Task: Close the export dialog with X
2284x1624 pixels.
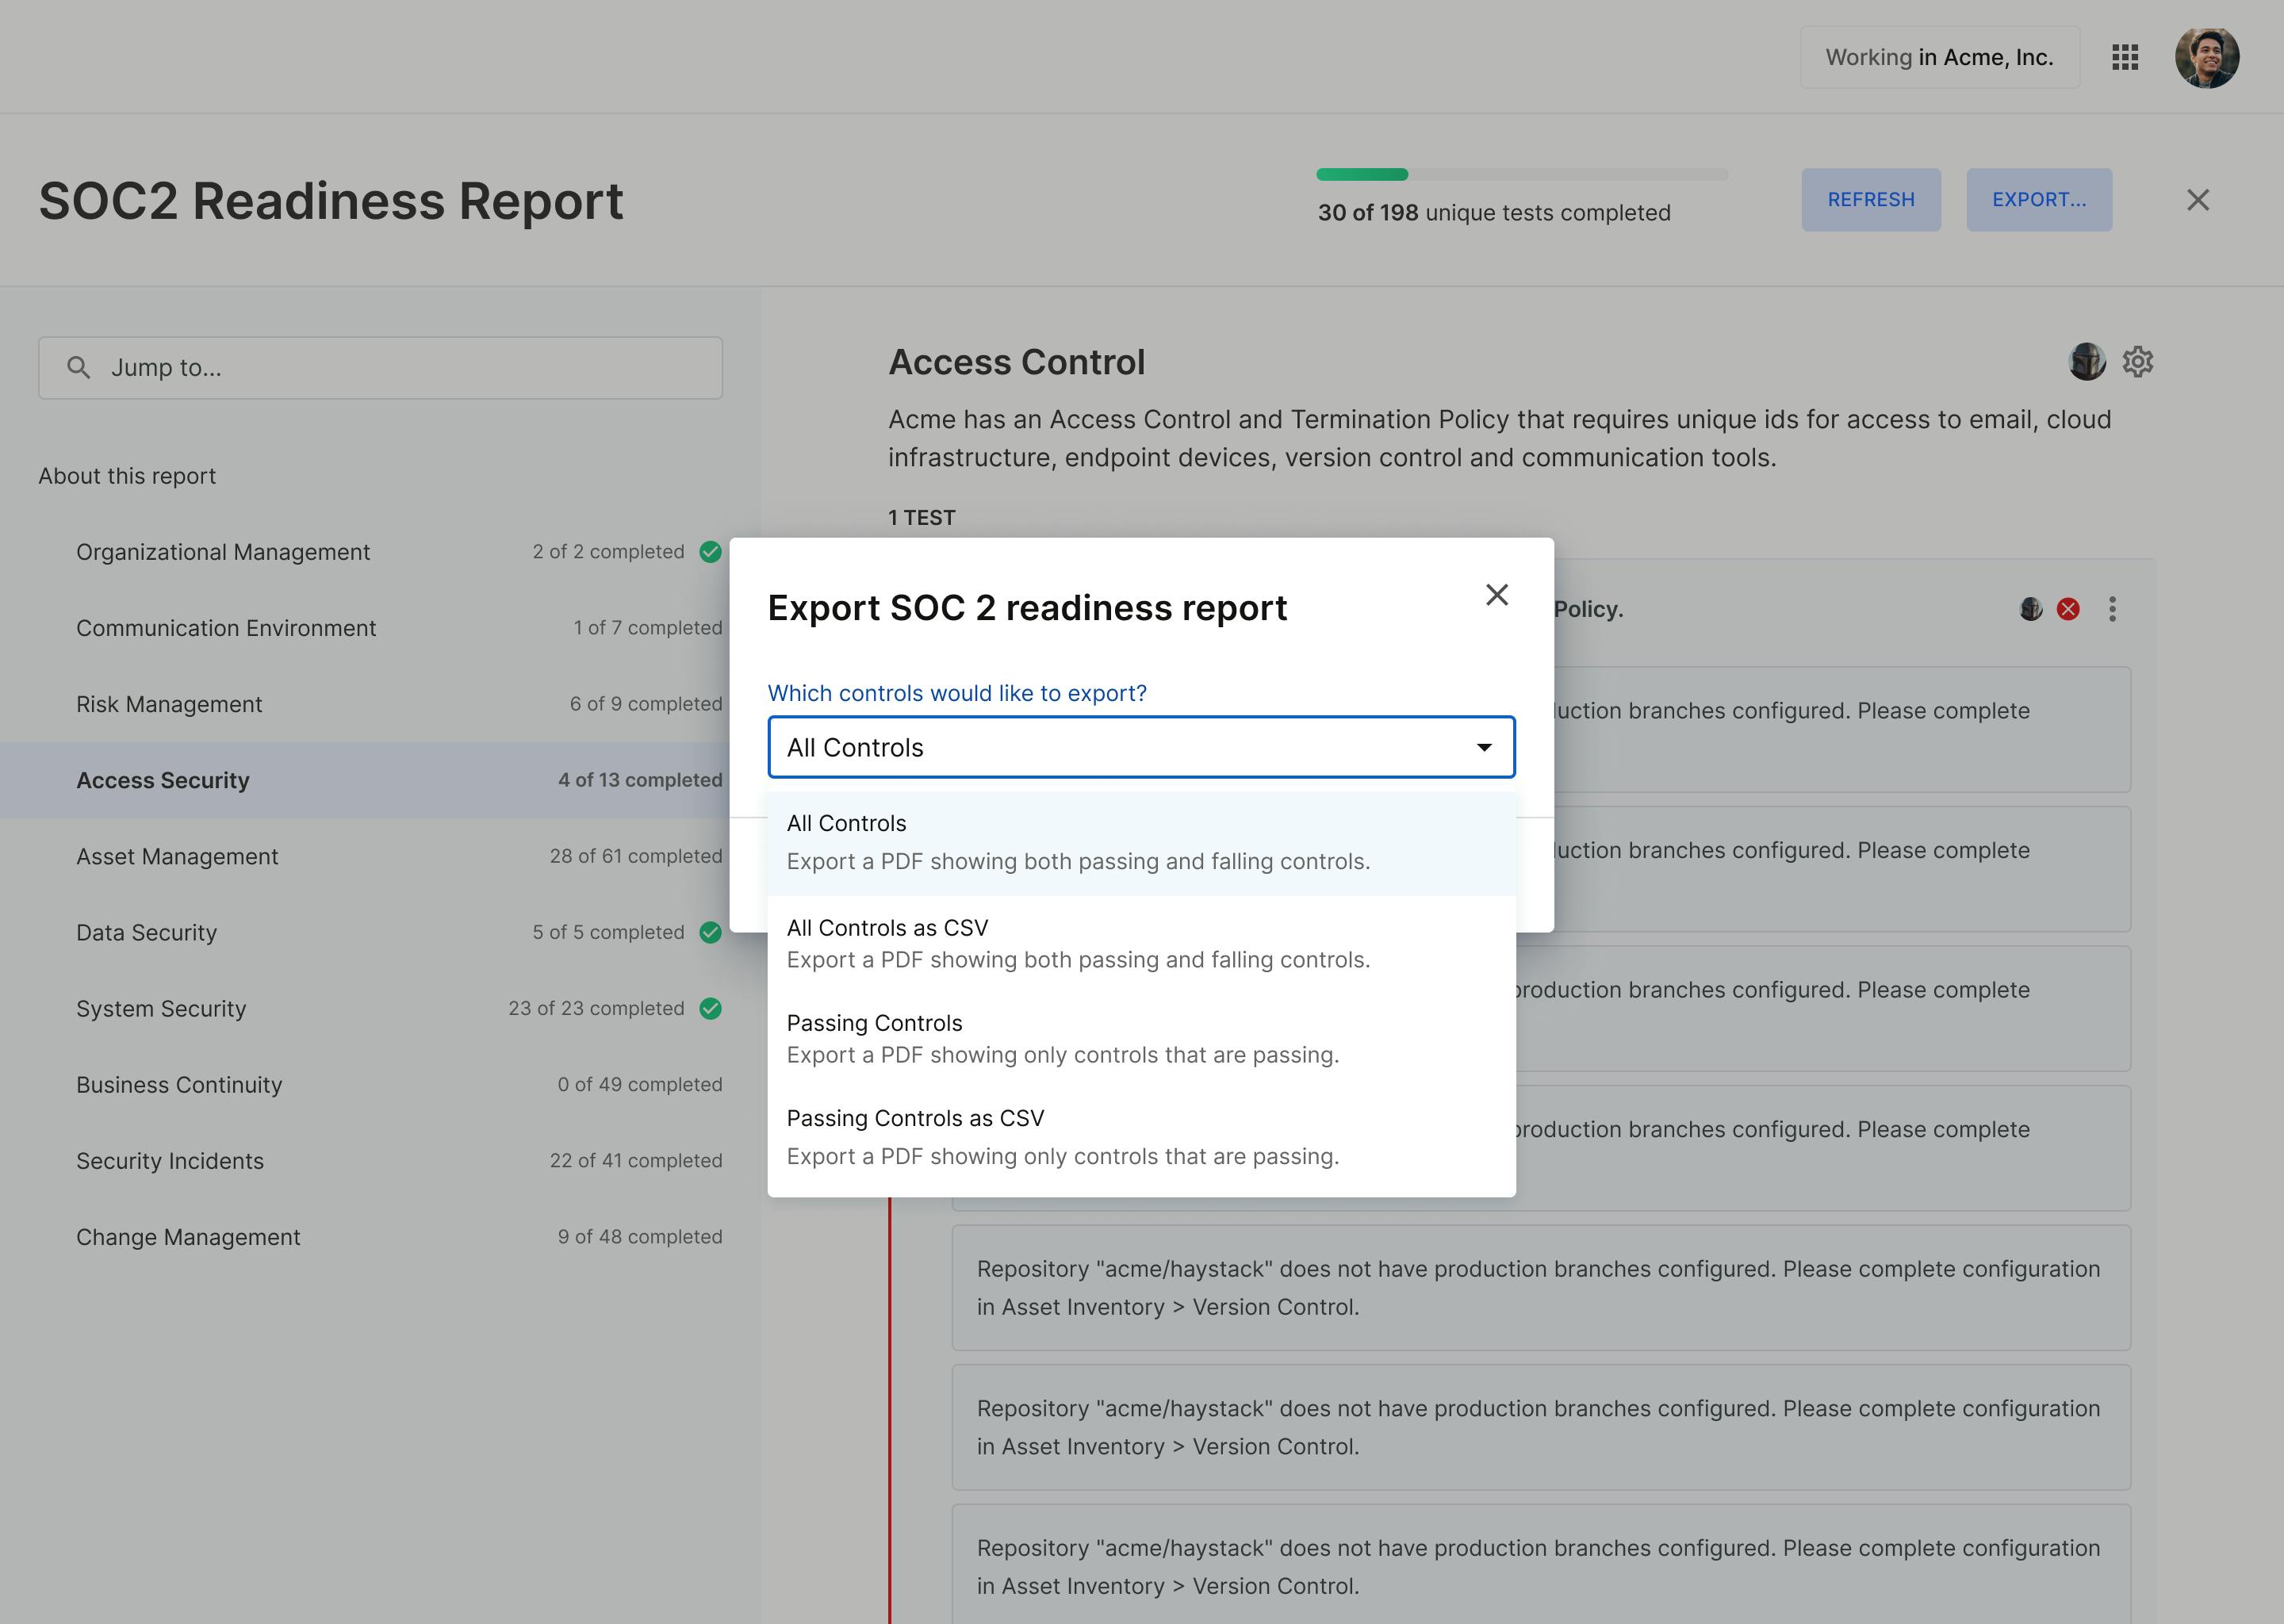Action: click(x=1496, y=595)
